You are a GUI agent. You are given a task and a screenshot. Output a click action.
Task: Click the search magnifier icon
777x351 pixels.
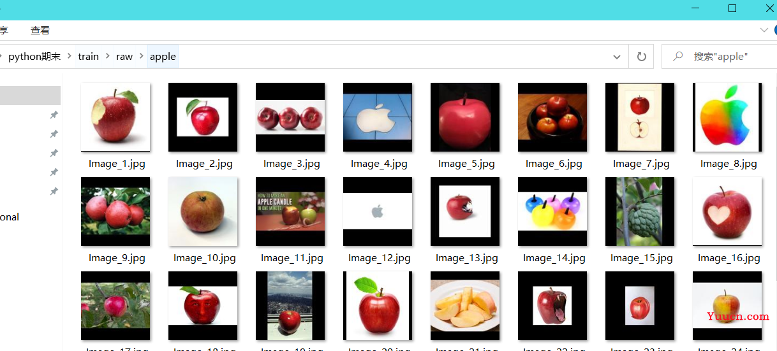coord(677,57)
